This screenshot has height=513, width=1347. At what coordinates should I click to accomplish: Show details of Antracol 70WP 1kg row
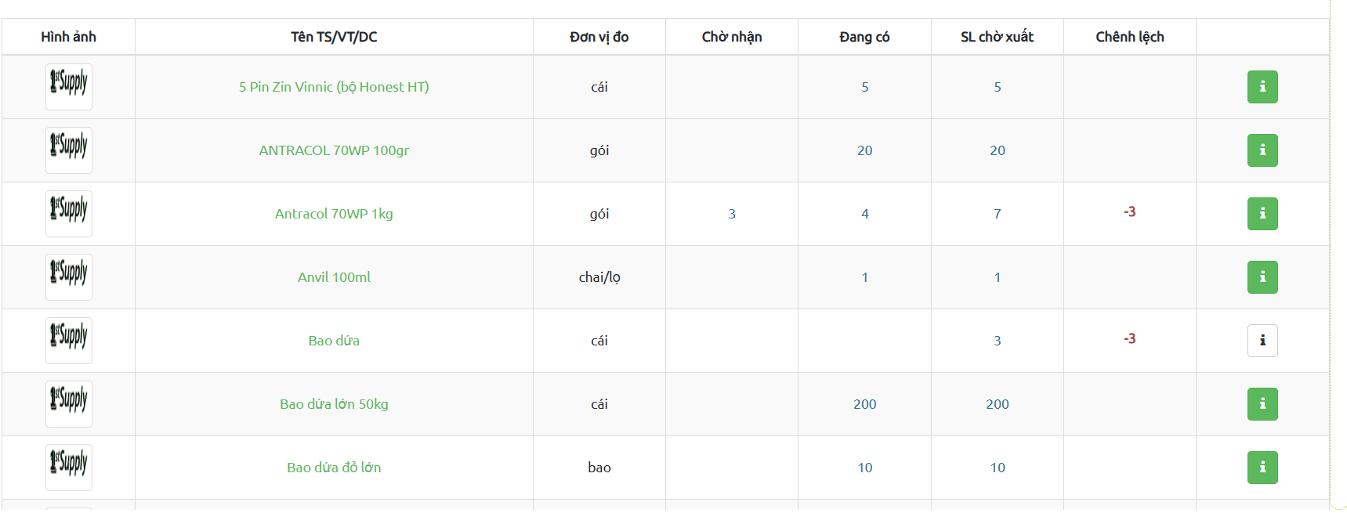1262,214
